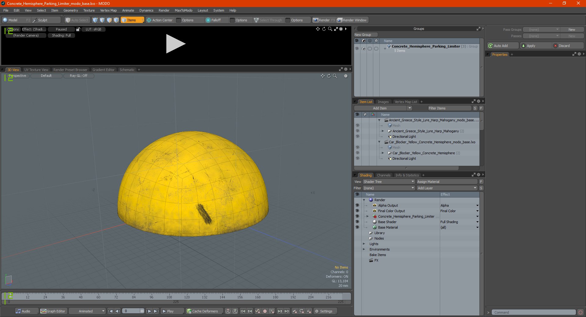
Task: Toggle Action Center Options checkbox
Action: pos(179,20)
